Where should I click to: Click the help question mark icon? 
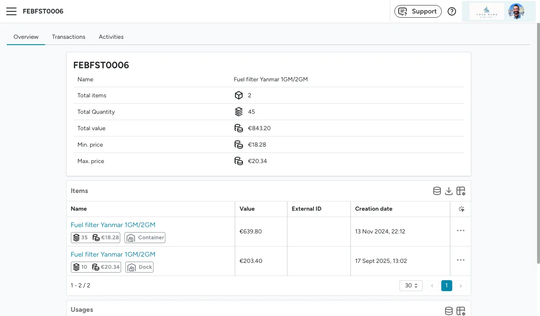[452, 11]
